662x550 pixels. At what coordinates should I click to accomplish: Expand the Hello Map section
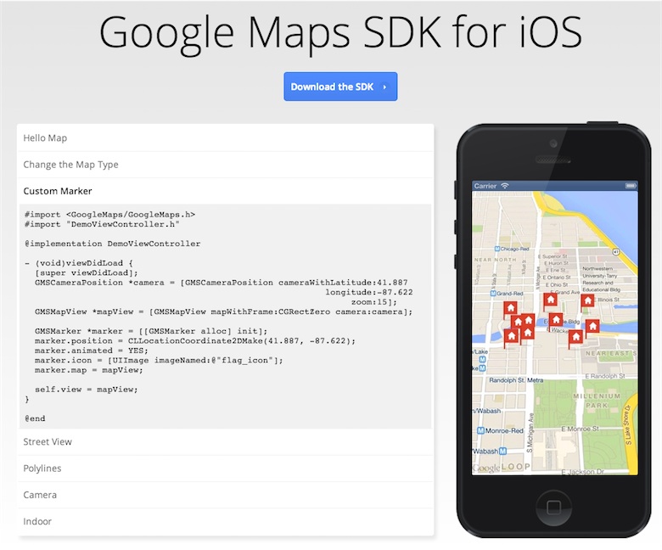click(226, 138)
